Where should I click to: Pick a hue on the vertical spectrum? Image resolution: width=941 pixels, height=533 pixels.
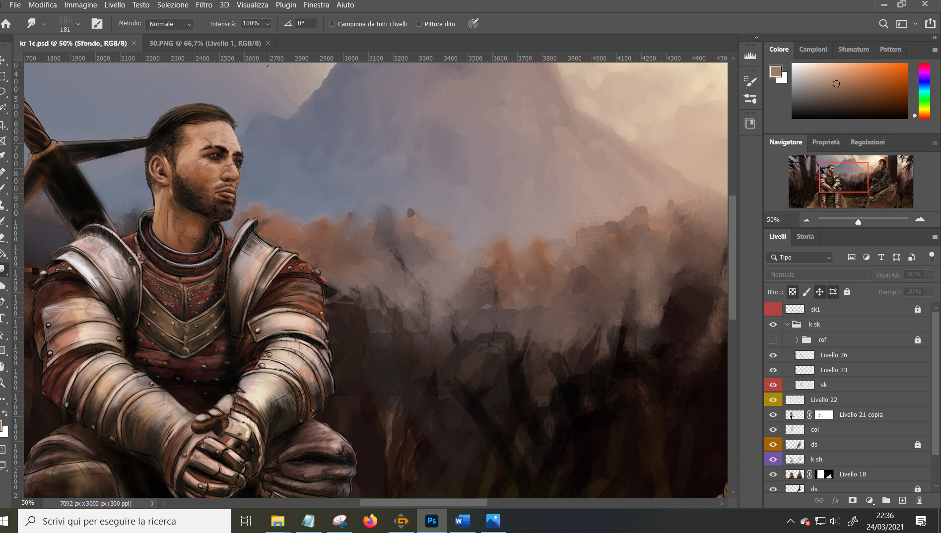tap(924, 91)
